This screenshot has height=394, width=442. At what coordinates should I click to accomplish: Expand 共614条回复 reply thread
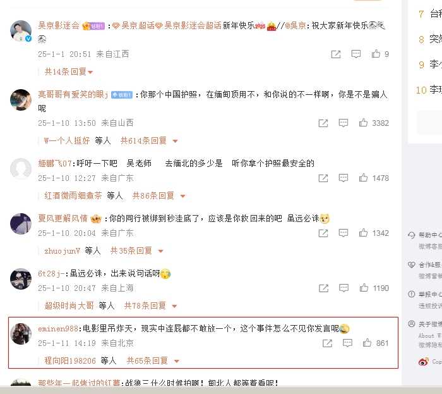coord(149,140)
